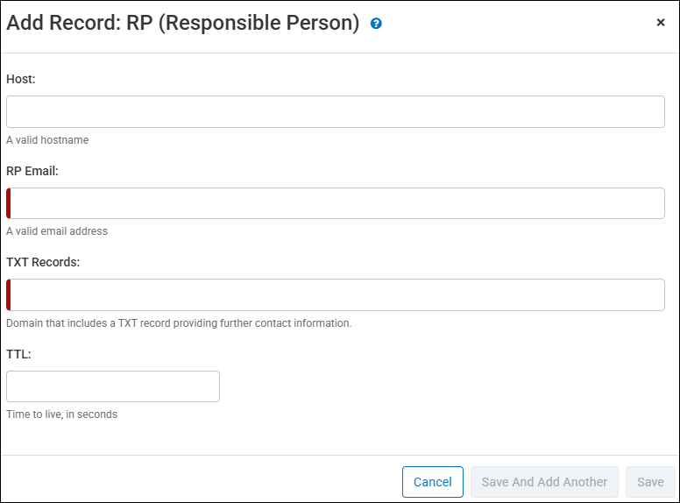Click the TTL input box
The width and height of the screenshot is (680, 503).
(113, 386)
